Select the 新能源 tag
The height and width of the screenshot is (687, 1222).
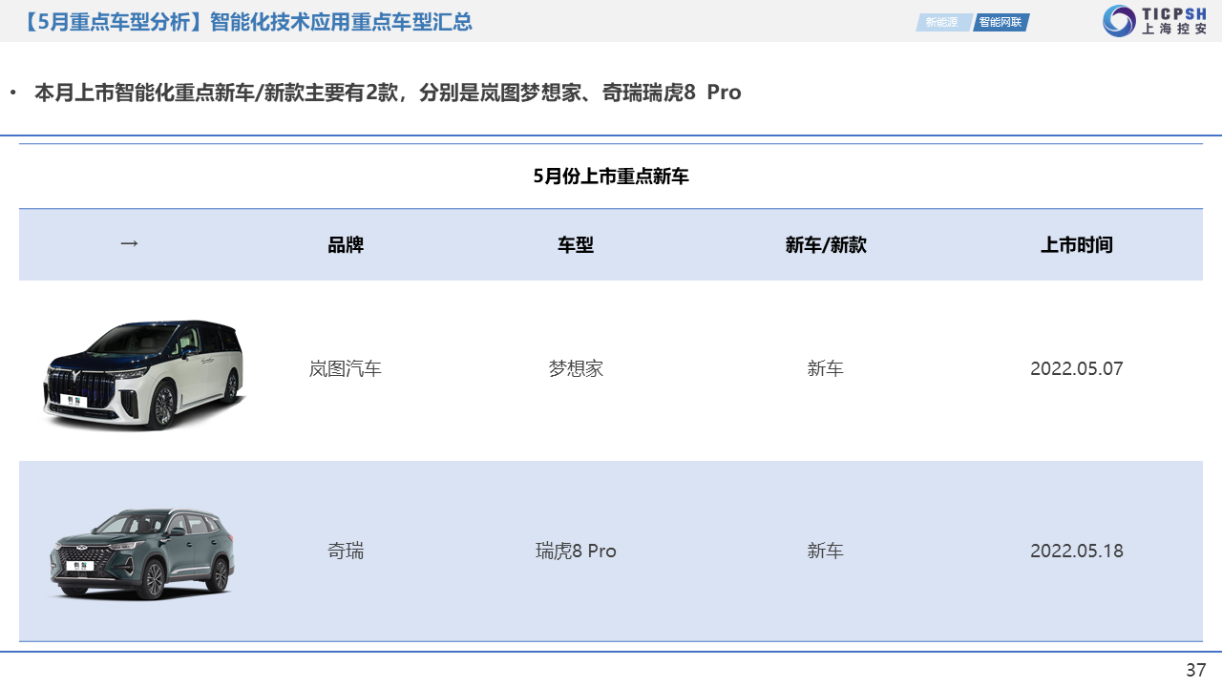(x=941, y=22)
